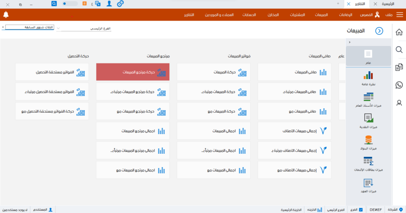Click the notification bell icon
This screenshot has height=213, width=406.
[x=6, y=15]
